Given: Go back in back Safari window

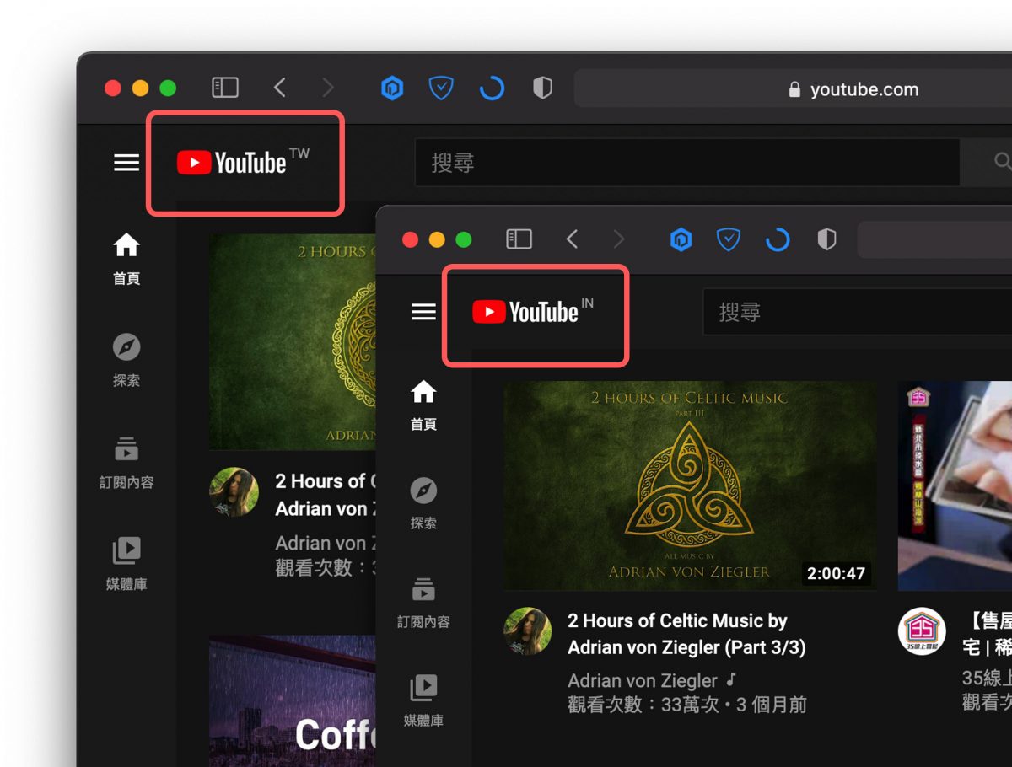Looking at the screenshot, I should click(280, 88).
